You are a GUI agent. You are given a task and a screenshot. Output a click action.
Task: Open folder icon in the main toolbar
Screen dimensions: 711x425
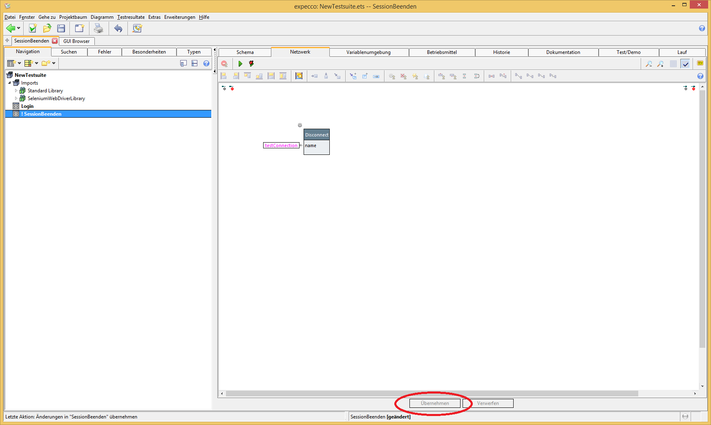tap(47, 28)
